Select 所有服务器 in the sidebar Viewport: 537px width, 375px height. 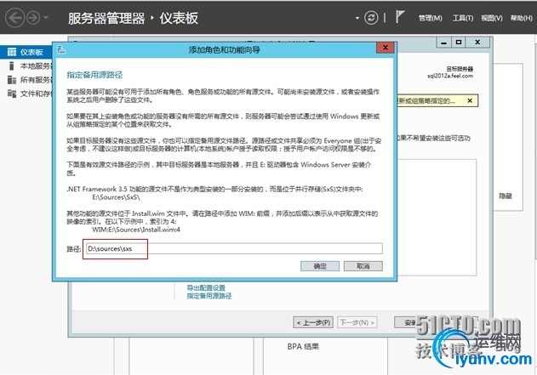(x=36, y=80)
